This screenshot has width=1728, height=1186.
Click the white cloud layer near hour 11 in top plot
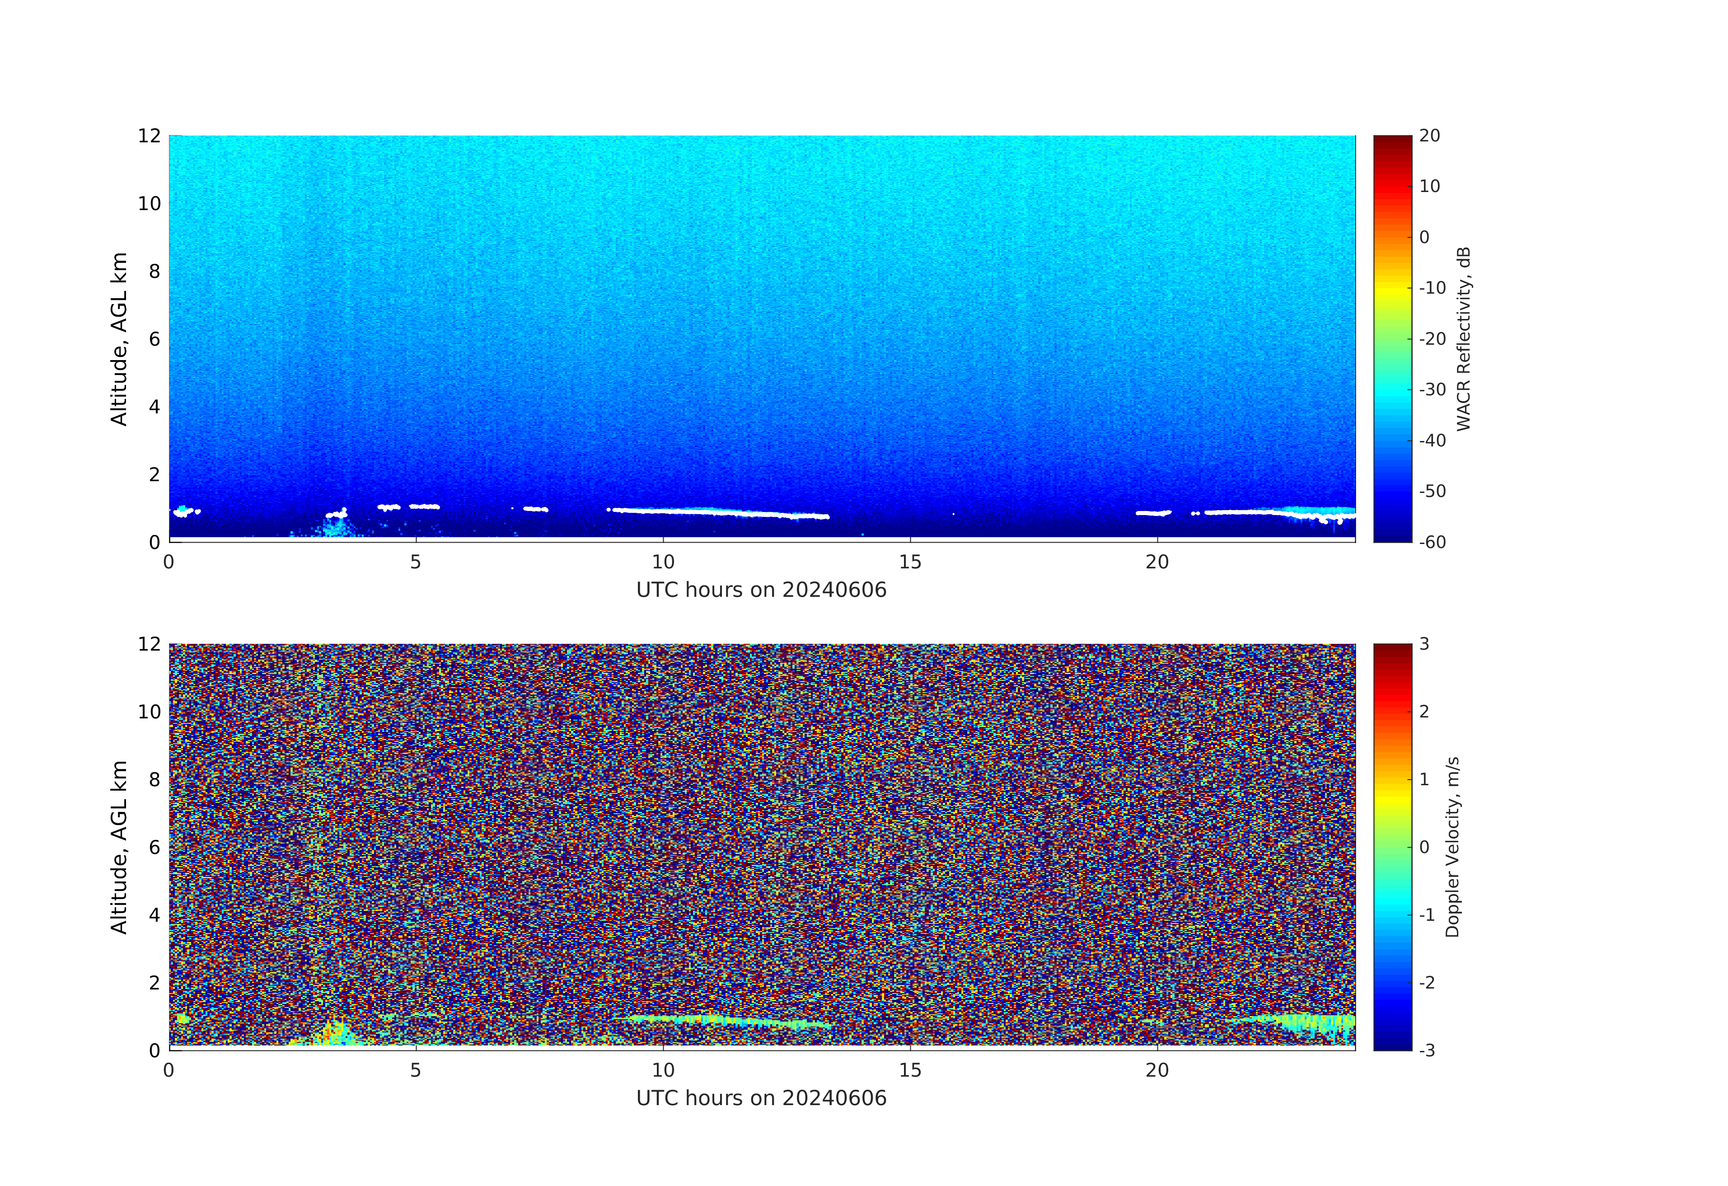pyautogui.click(x=712, y=511)
